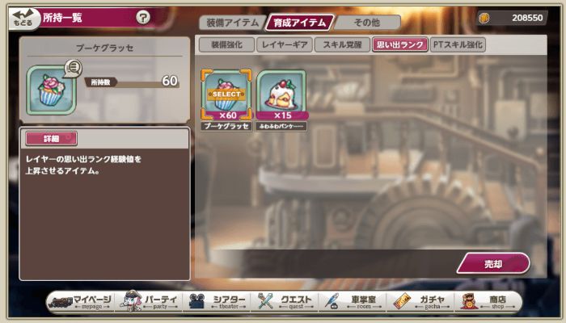This screenshot has width=566, height=323.
Task: Switch to the 装備アイテム tab
Action: point(233,23)
